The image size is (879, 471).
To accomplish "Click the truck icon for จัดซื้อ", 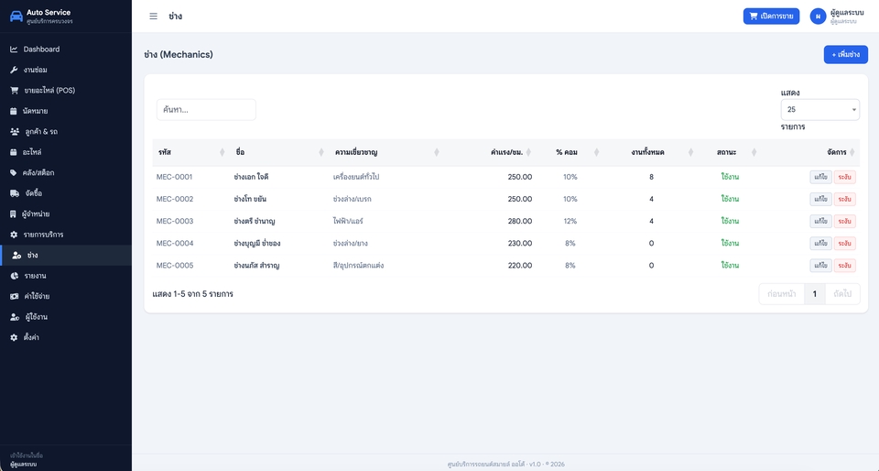I will pos(15,193).
